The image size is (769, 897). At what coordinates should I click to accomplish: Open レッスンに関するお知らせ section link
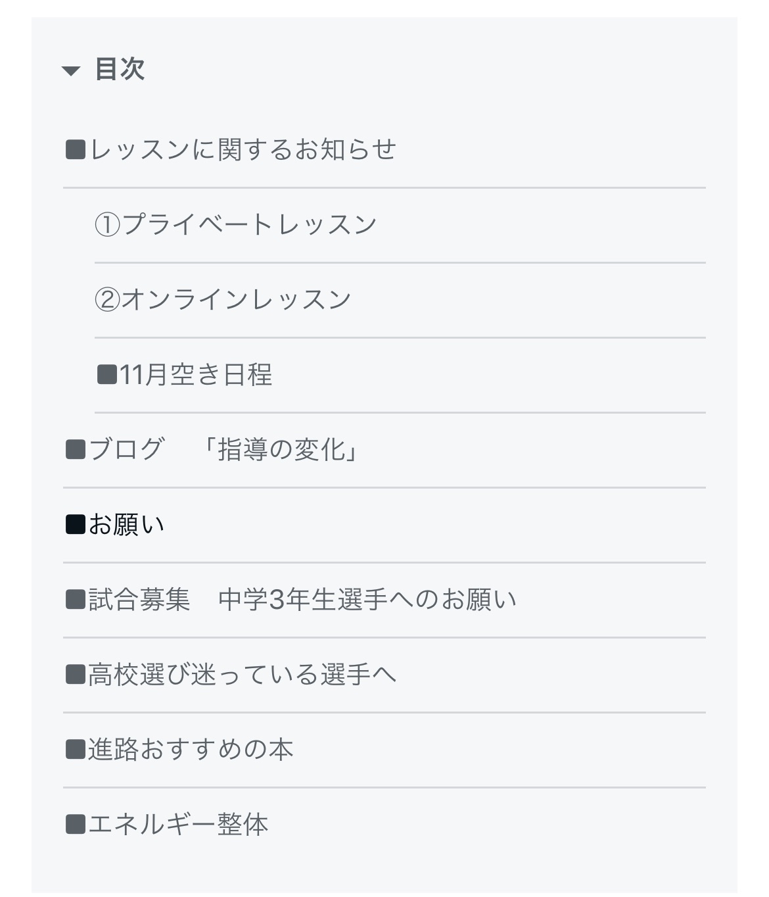click(231, 150)
